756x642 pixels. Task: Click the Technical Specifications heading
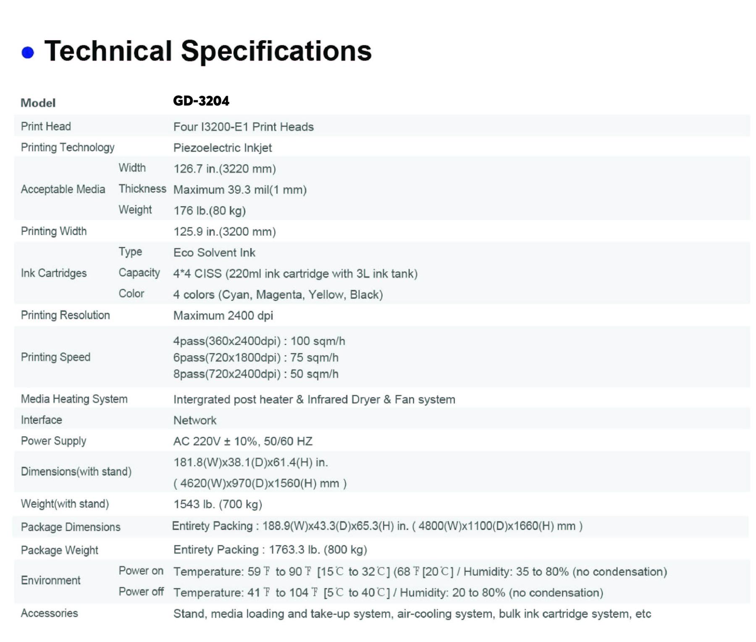tap(207, 51)
